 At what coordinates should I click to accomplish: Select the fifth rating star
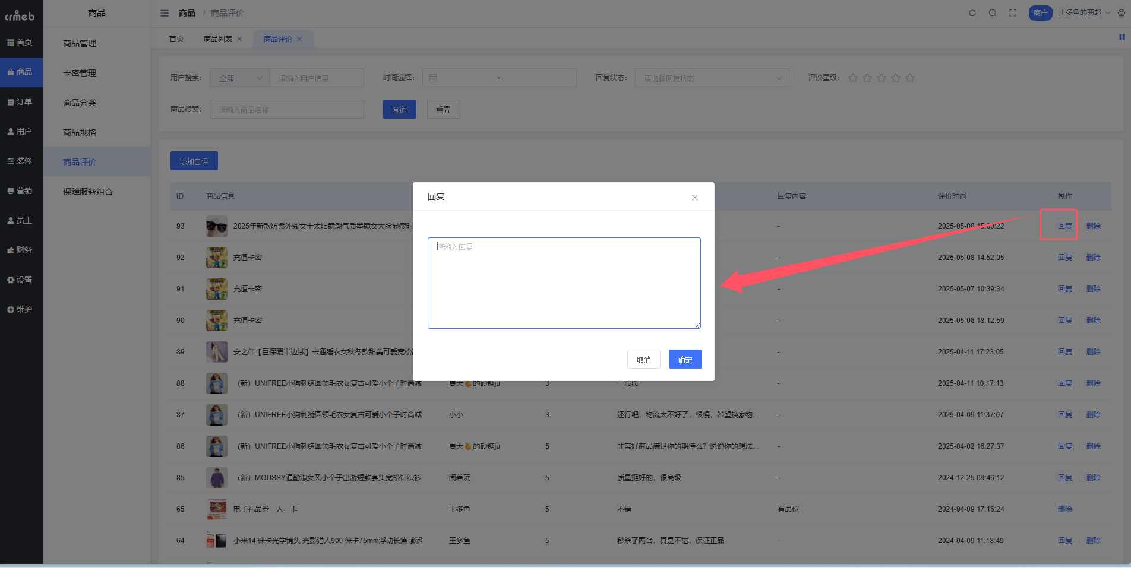[x=910, y=78]
